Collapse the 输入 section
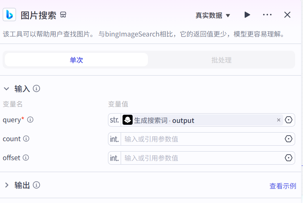 [x=6, y=89]
